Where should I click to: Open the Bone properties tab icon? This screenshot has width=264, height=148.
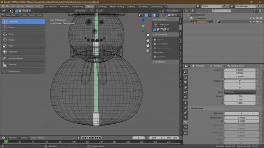185,122
